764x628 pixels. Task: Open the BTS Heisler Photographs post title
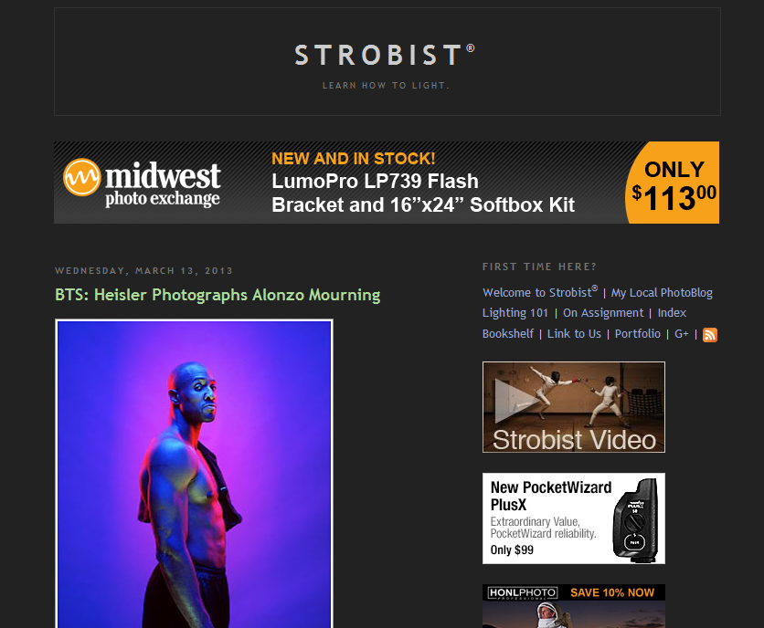[218, 295]
